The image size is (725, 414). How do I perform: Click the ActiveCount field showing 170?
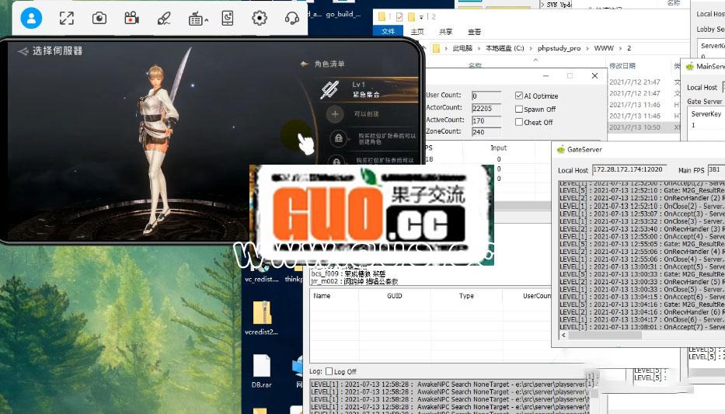(486, 120)
